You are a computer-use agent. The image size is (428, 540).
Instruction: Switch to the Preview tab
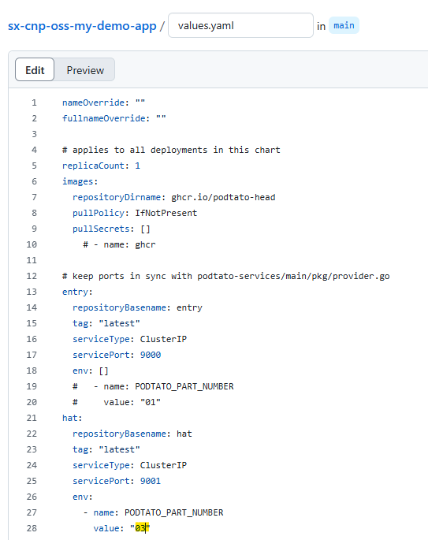(x=85, y=70)
